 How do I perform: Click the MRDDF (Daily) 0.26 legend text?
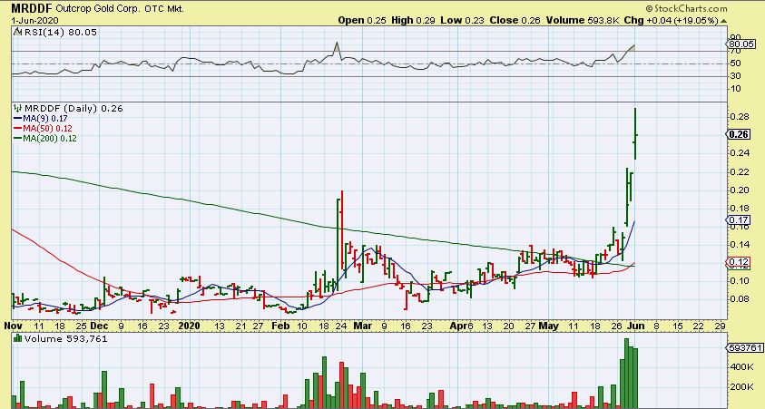pyautogui.click(x=74, y=108)
